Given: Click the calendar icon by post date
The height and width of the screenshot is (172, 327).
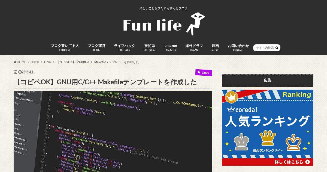Looking at the screenshot, I should (x=16, y=72).
